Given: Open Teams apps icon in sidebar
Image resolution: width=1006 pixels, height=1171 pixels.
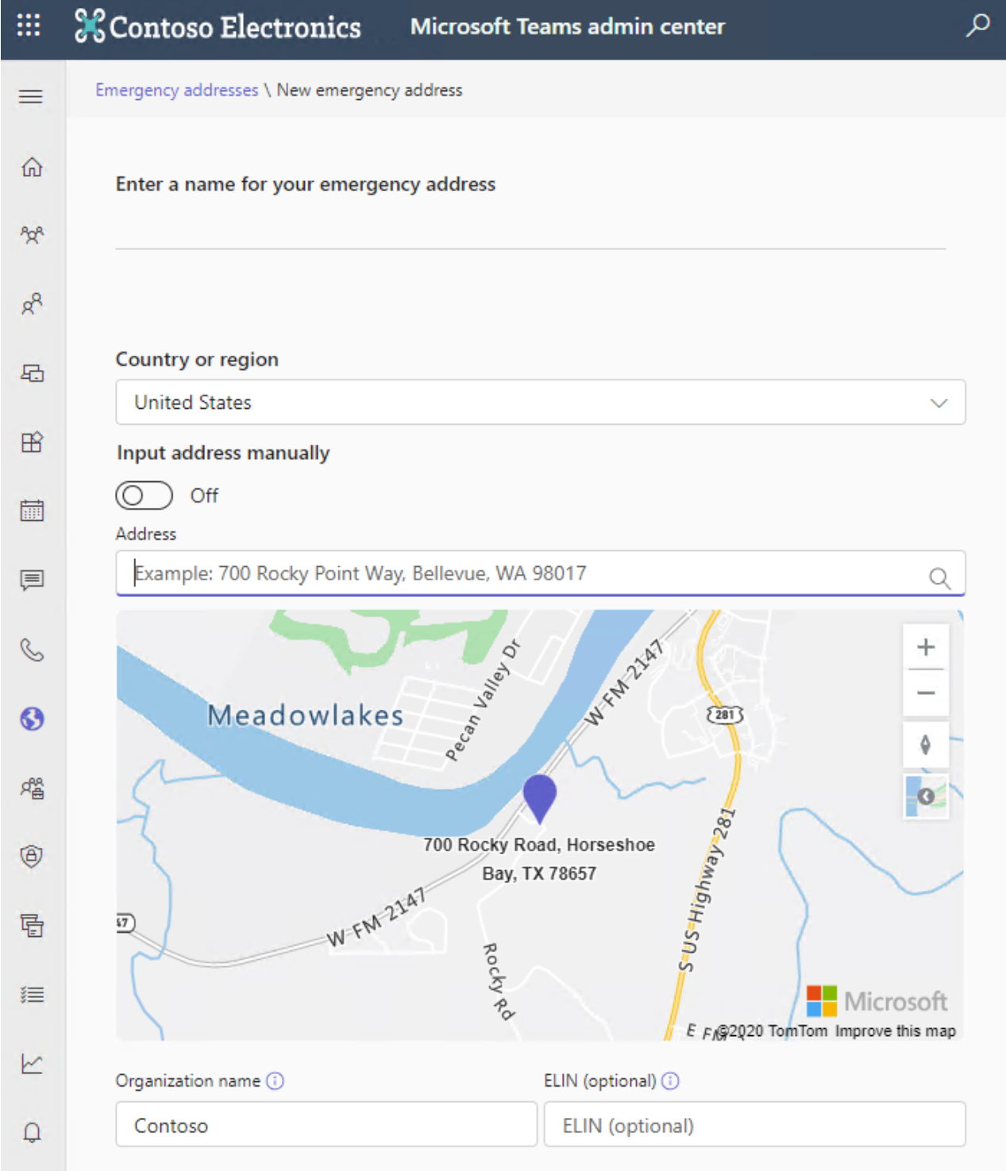Looking at the screenshot, I should pos(32,442).
